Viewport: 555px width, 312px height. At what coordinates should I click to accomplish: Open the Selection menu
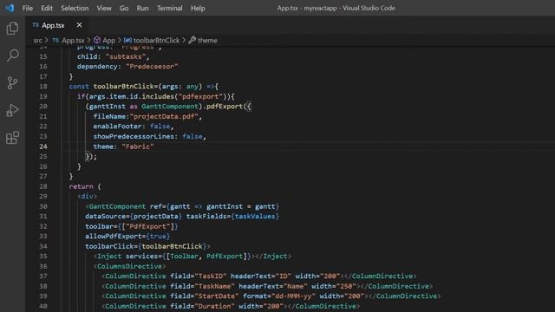click(75, 8)
